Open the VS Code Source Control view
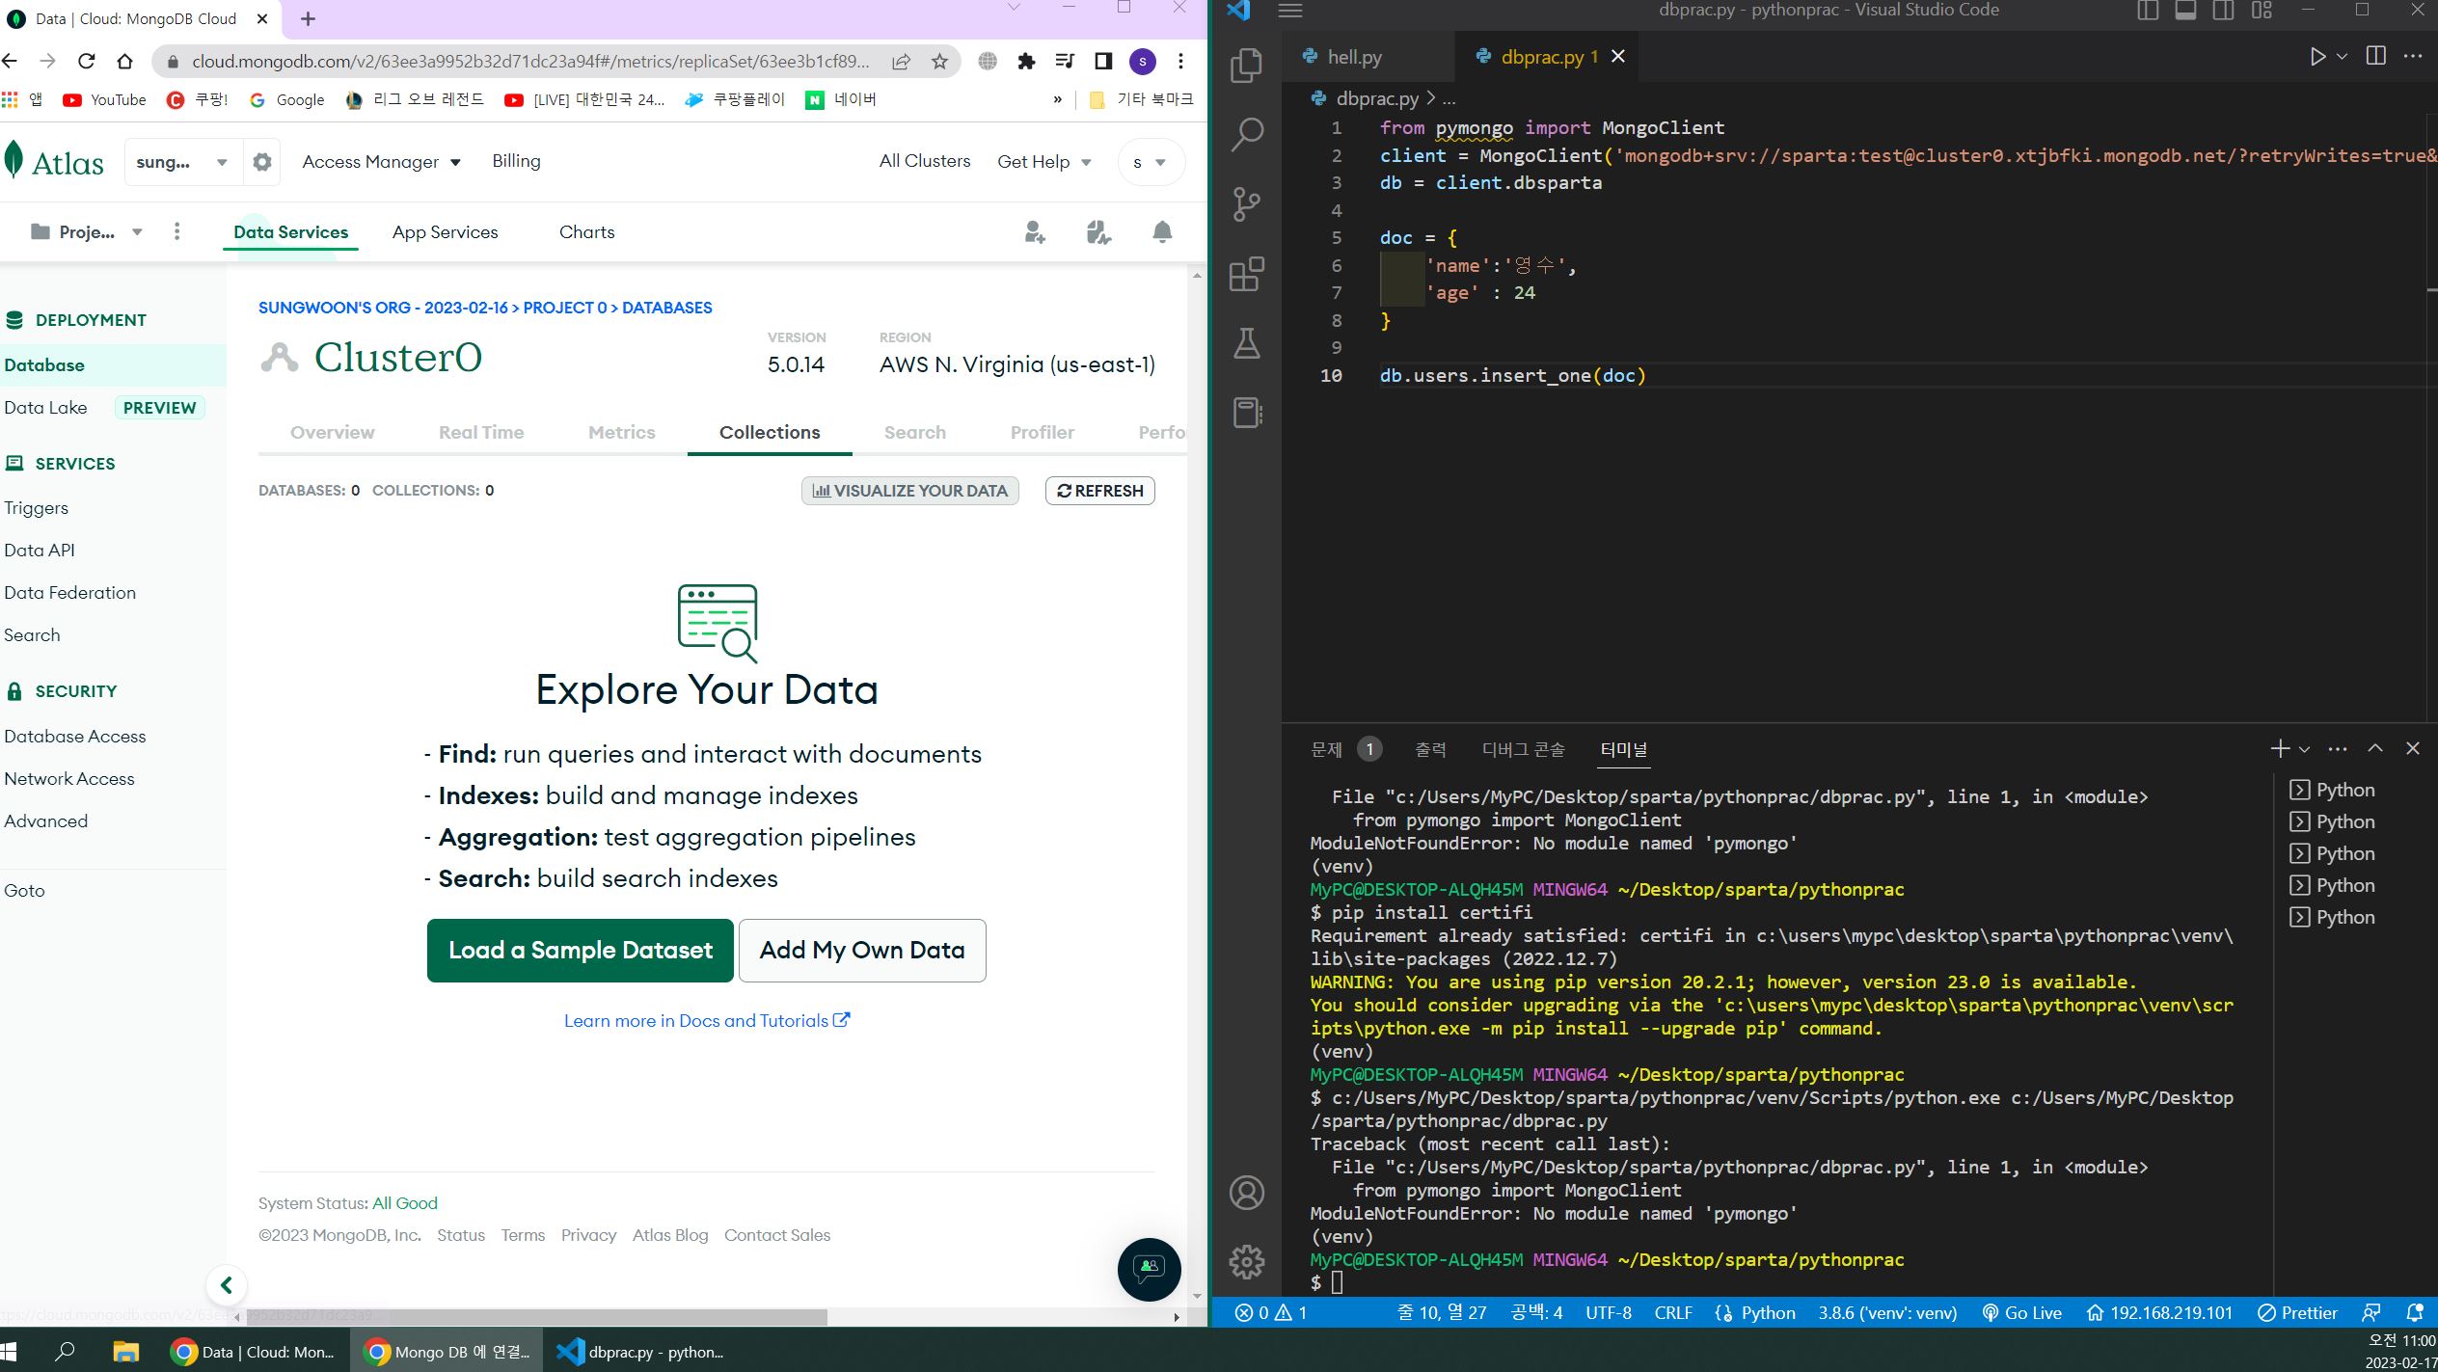Screen dimensions: 2438x1372 click(x=1246, y=204)
